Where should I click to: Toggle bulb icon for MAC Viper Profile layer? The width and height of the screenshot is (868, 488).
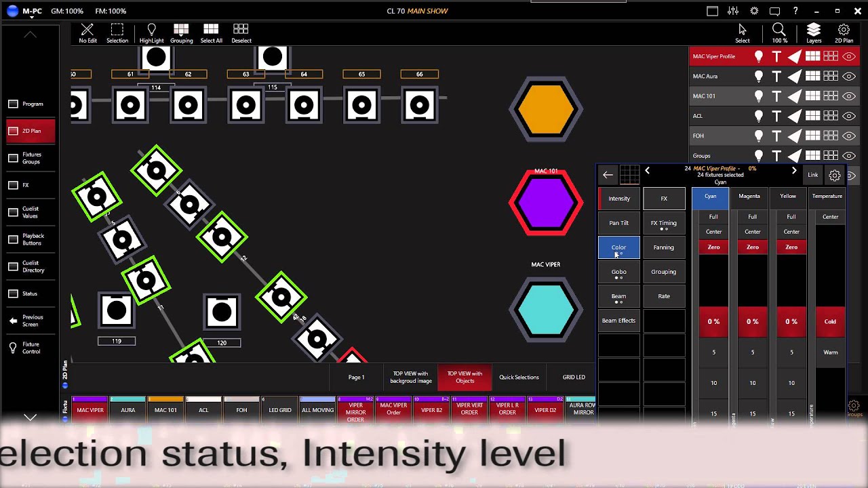click(759, 57)
